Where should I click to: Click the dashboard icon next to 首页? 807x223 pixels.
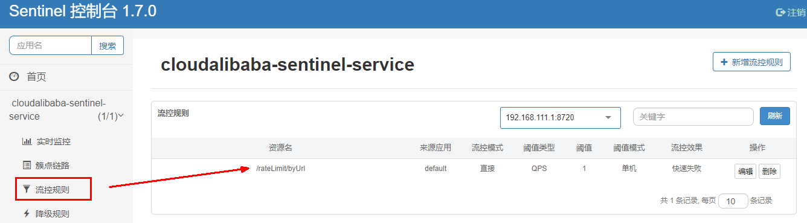tap(14, 77)
